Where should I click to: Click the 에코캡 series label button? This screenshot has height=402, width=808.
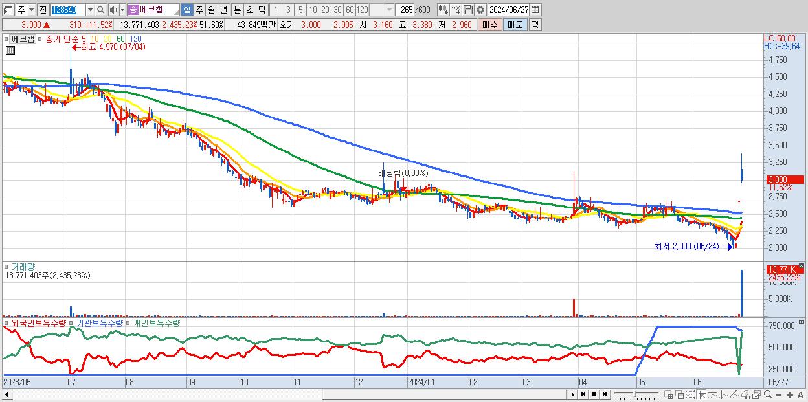23,39
